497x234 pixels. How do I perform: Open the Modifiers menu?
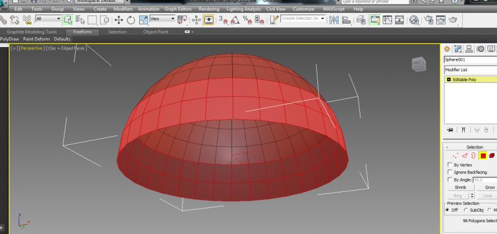click(123, 9)
